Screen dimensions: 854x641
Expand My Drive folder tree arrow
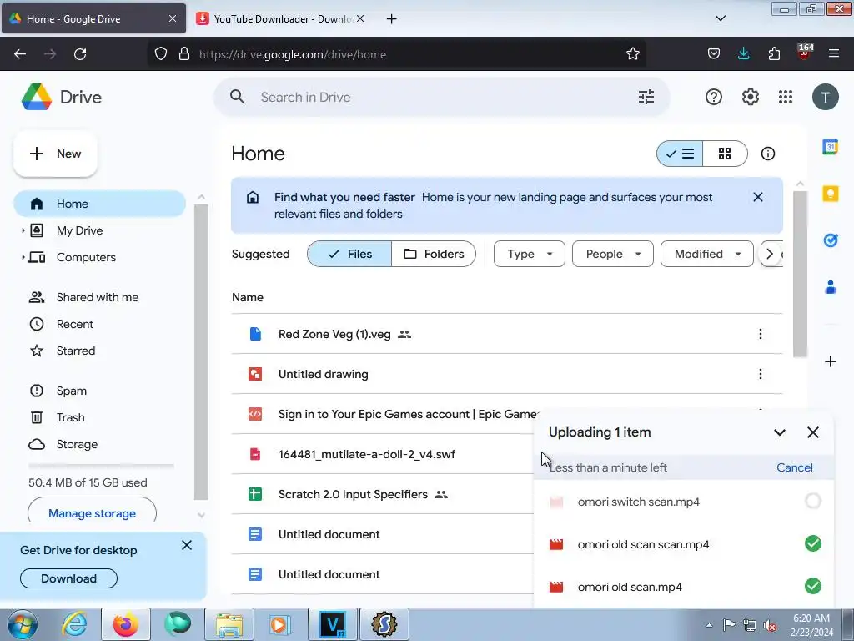[x=23, y=230]
